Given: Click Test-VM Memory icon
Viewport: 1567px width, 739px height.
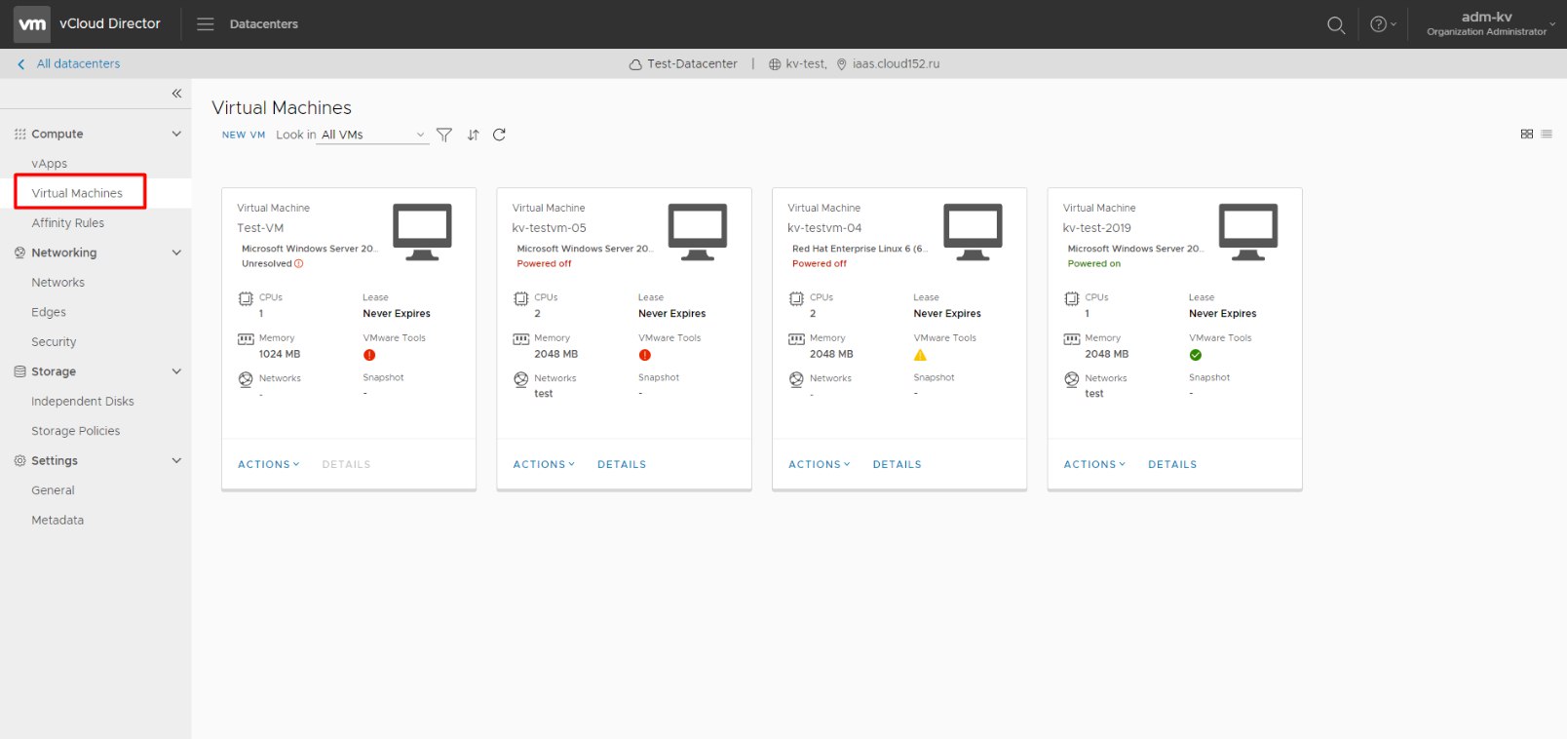Looking at the screenshot, I should click(x=246, y=339).
